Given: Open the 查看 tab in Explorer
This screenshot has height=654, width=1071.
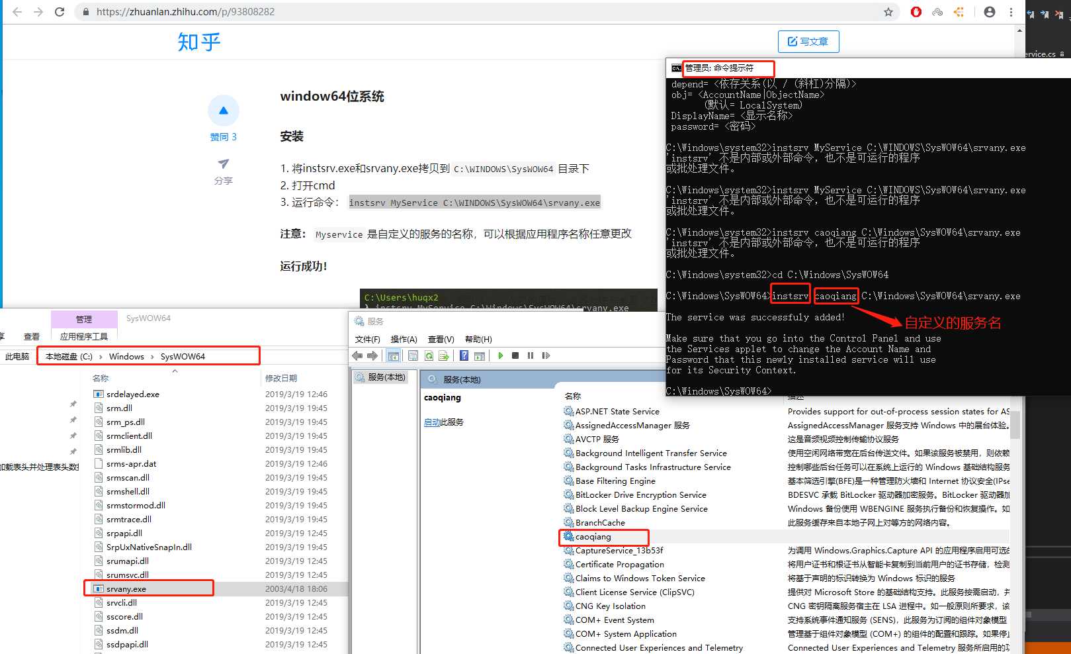Looking at the screenshot, I should pos(32,336).
